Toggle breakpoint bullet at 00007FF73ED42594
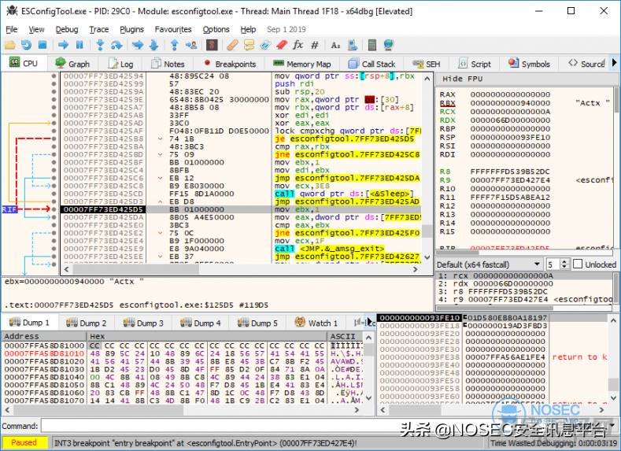 click(x=54, y=76)
